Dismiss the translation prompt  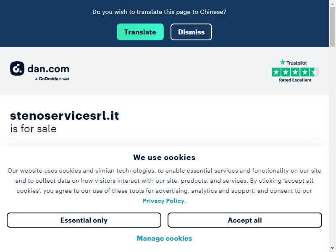[x=191, y=32]
